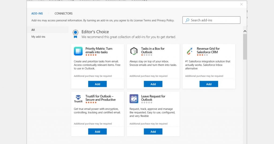274x144 pixels.
Task: Open My add-ins in sidebar
Action: click(38, 37)
